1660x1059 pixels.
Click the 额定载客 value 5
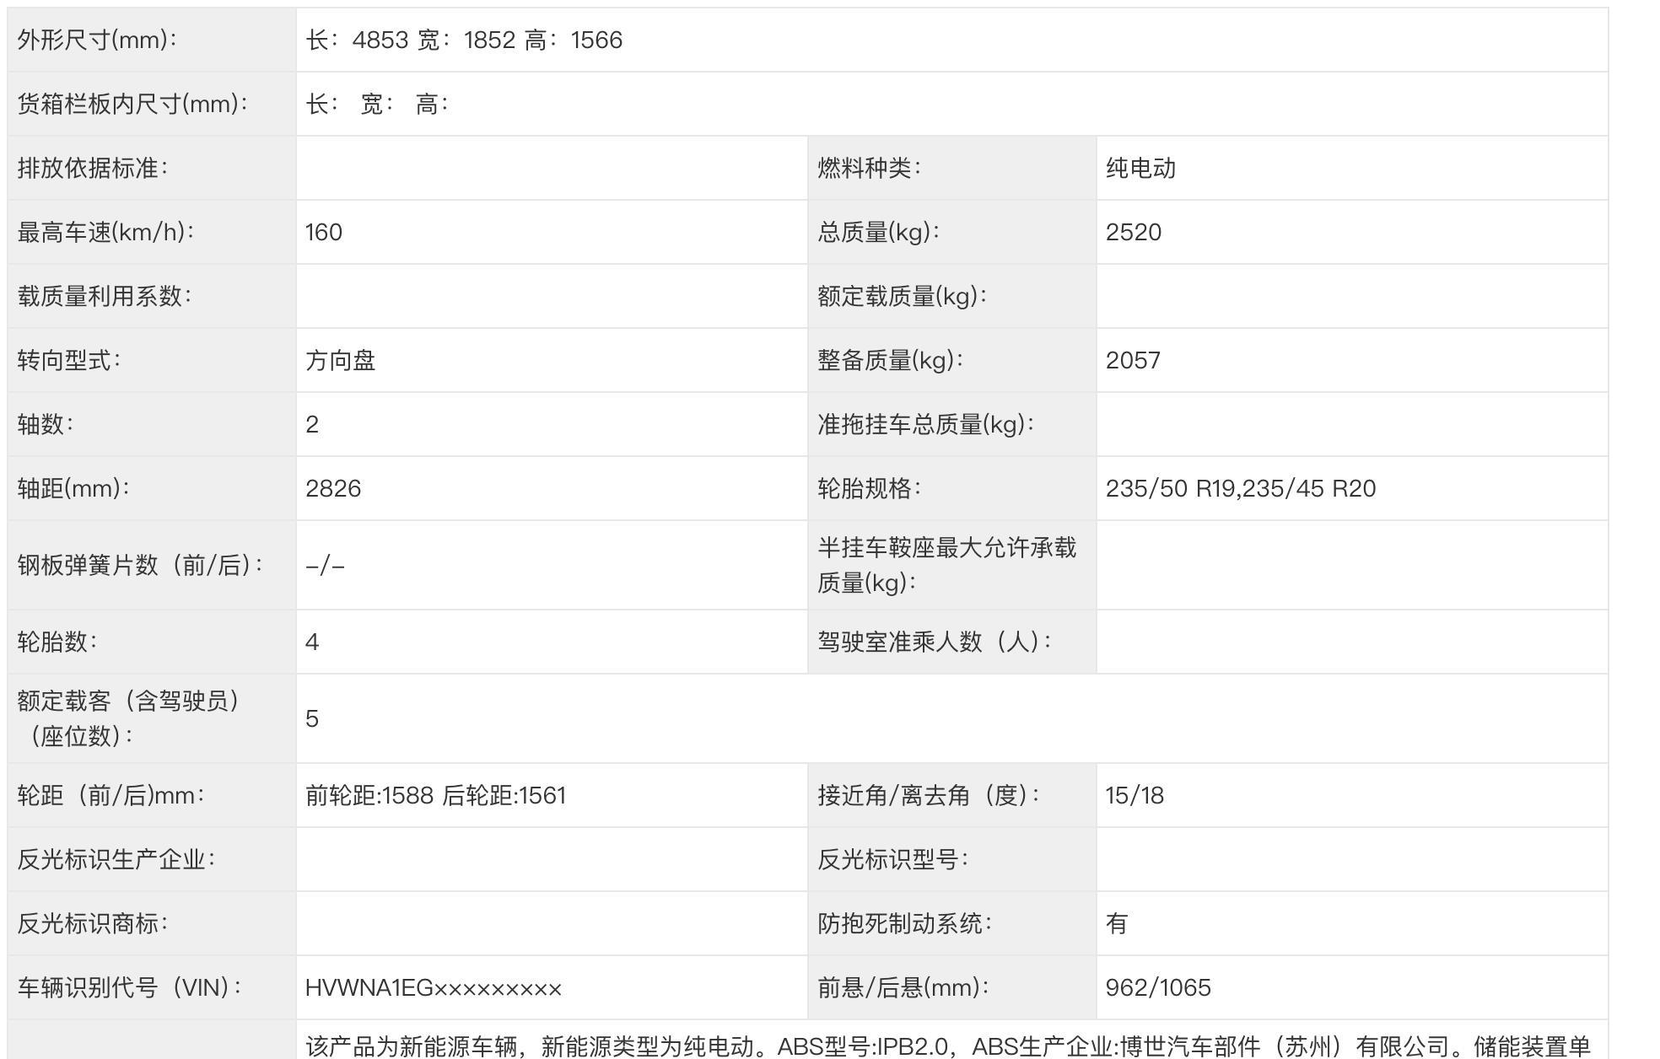pyautogui.click(x=312, y=719)
